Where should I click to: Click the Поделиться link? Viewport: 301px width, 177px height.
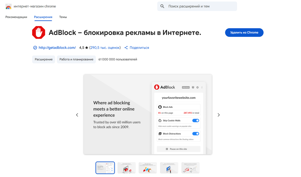pos(139,48)
